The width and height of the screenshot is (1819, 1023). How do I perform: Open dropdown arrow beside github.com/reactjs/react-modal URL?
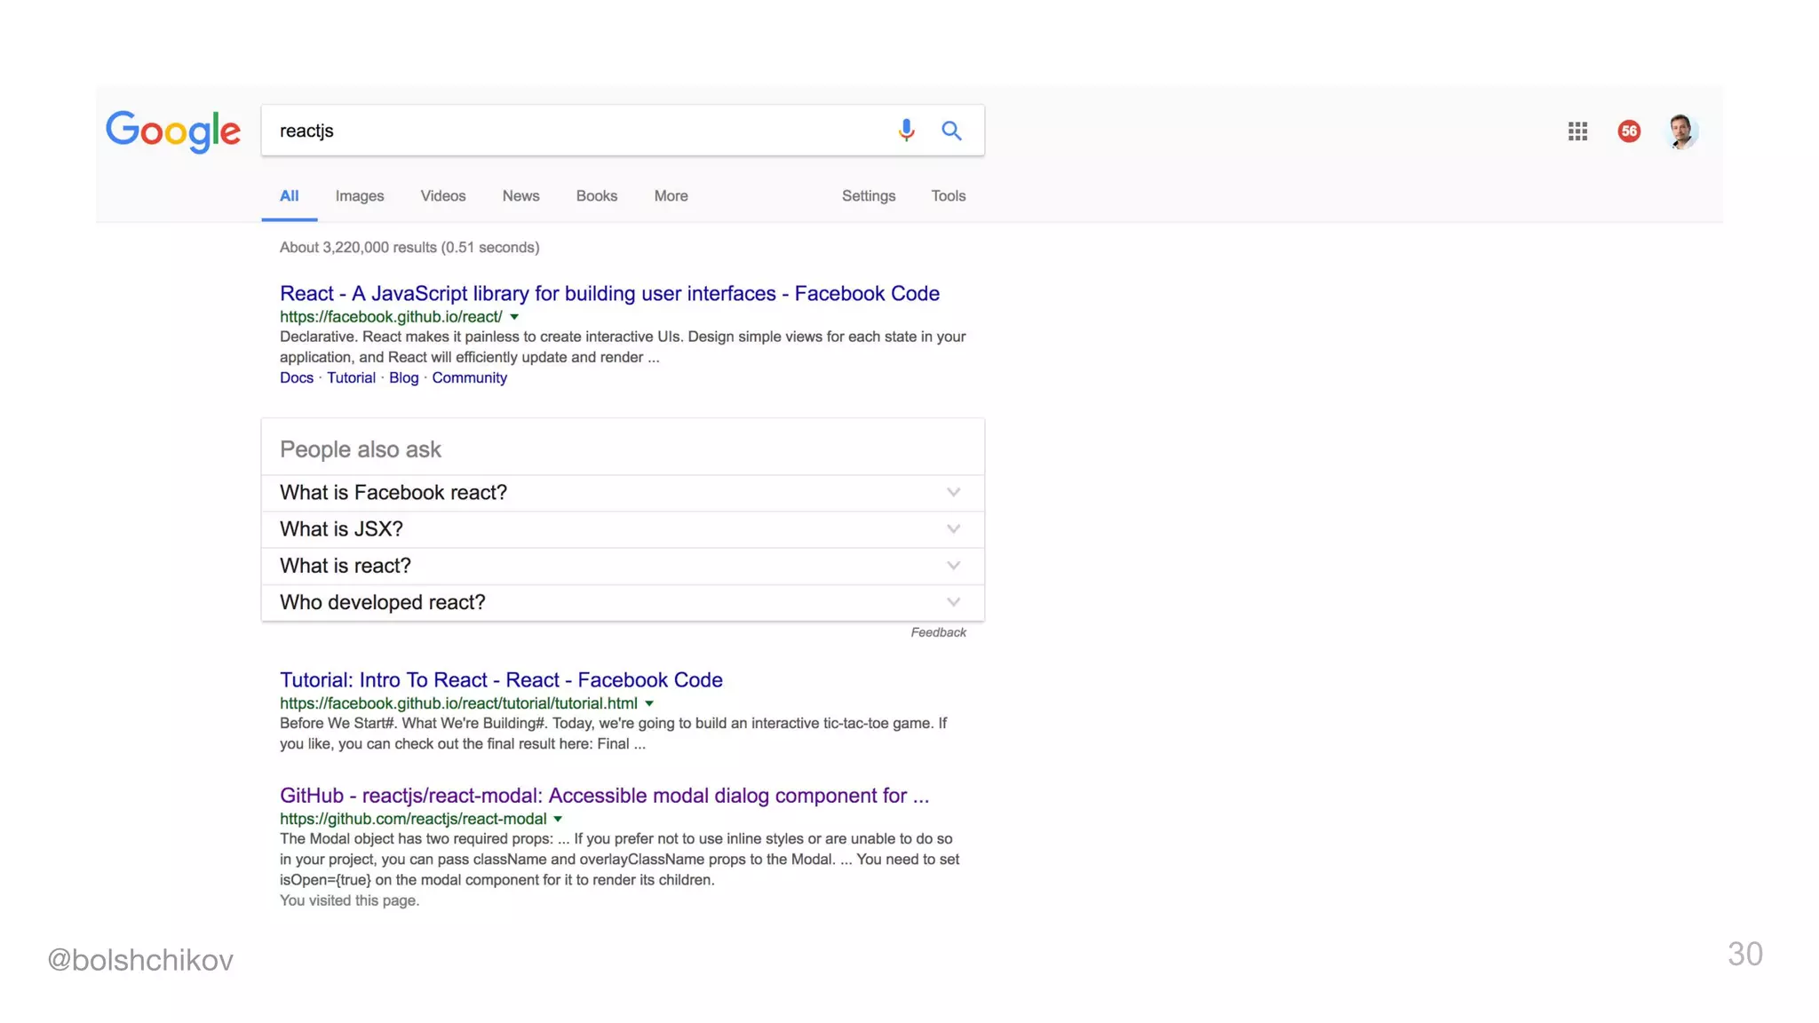(x=558, y=819)
